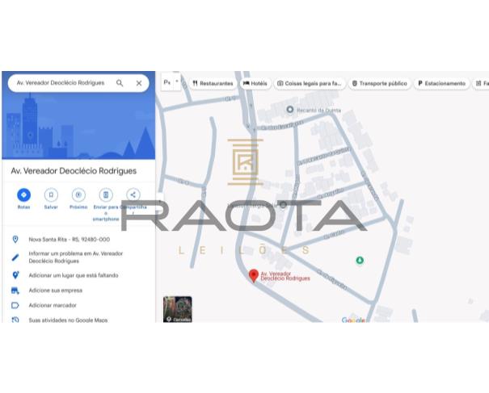Click the green park marker on the map

(x=360, y=261)
